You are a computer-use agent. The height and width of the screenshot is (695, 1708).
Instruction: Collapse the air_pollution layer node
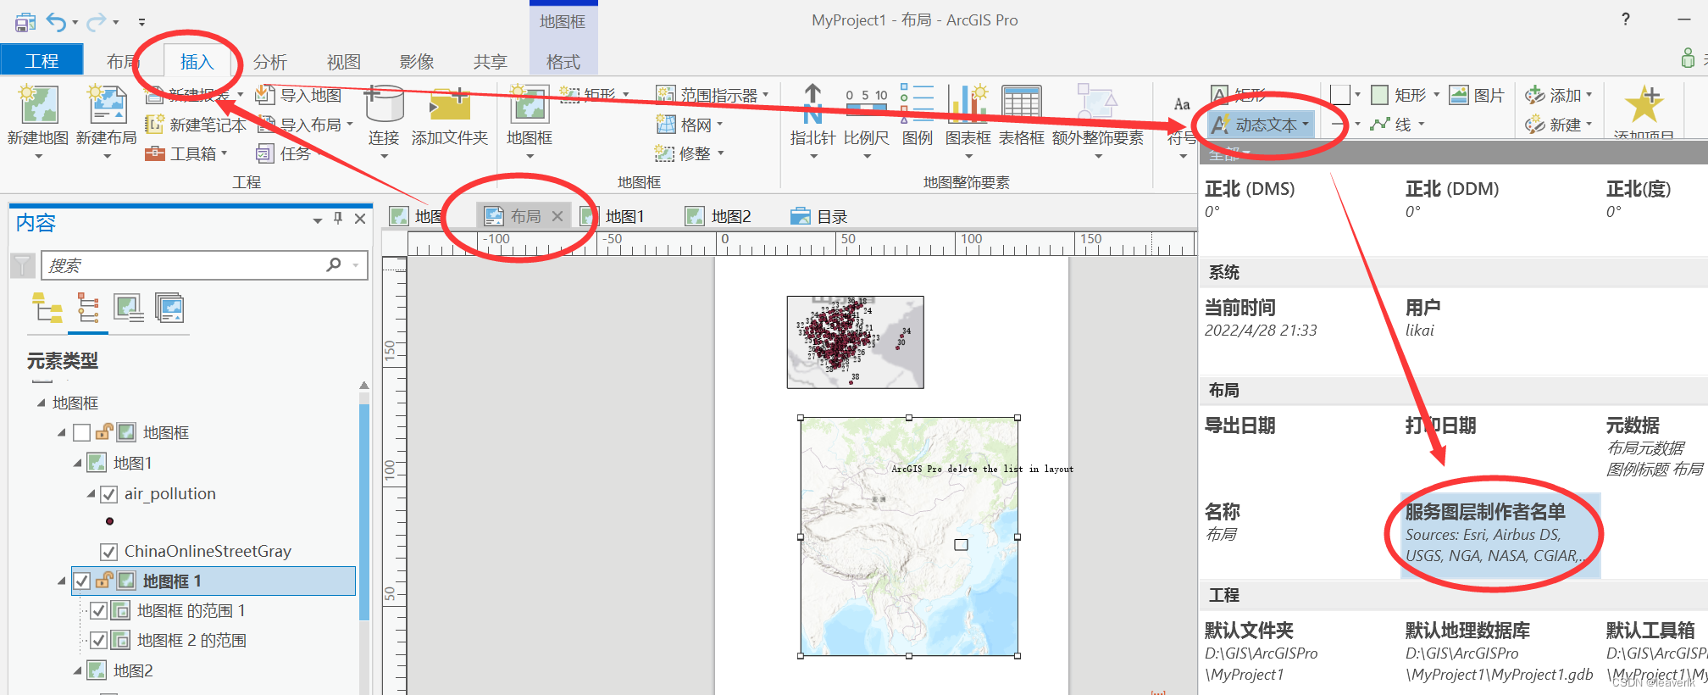(91, 493)
